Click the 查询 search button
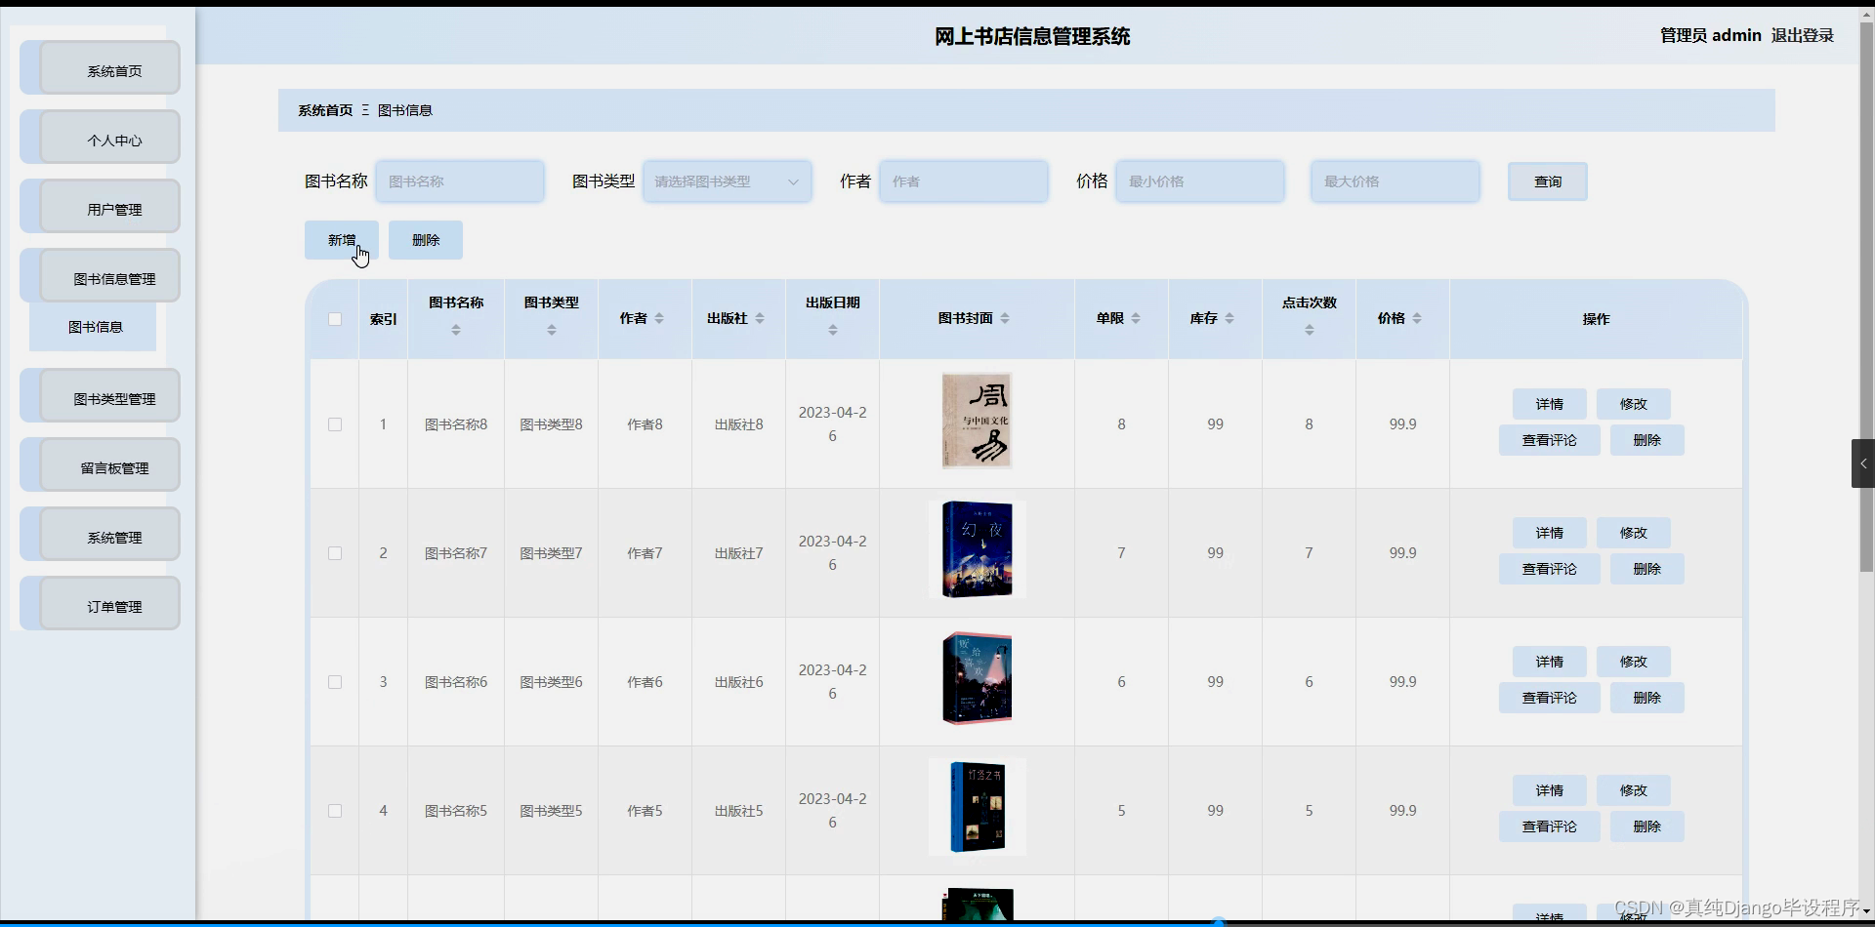 [x=1547, y=181]
